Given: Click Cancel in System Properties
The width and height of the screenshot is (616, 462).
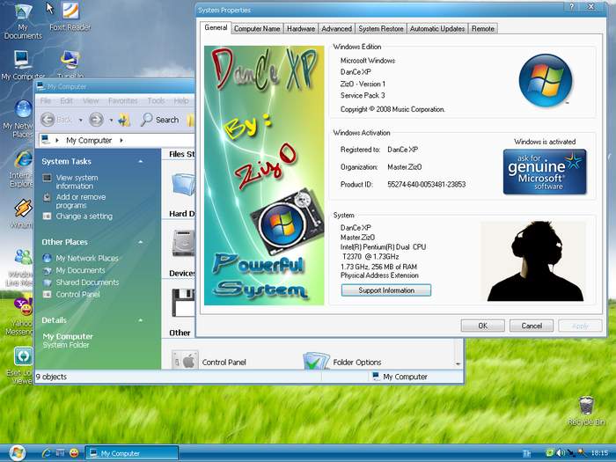Looking at the screenshot, I should pyautogui.click(x=532, y=326).
